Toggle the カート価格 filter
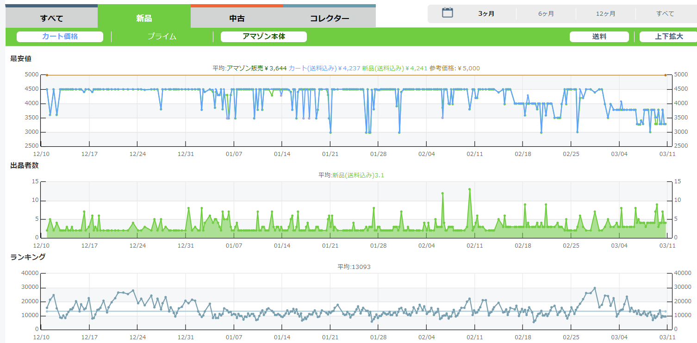Viewport: 697px width, 343px height. (60, 37)
